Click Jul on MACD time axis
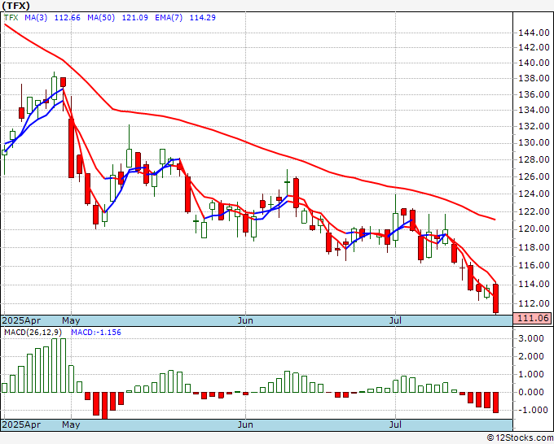The height and width of the screenshot is (444, 554). point(395,424)
